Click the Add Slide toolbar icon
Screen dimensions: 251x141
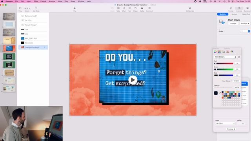coord(36,8)
